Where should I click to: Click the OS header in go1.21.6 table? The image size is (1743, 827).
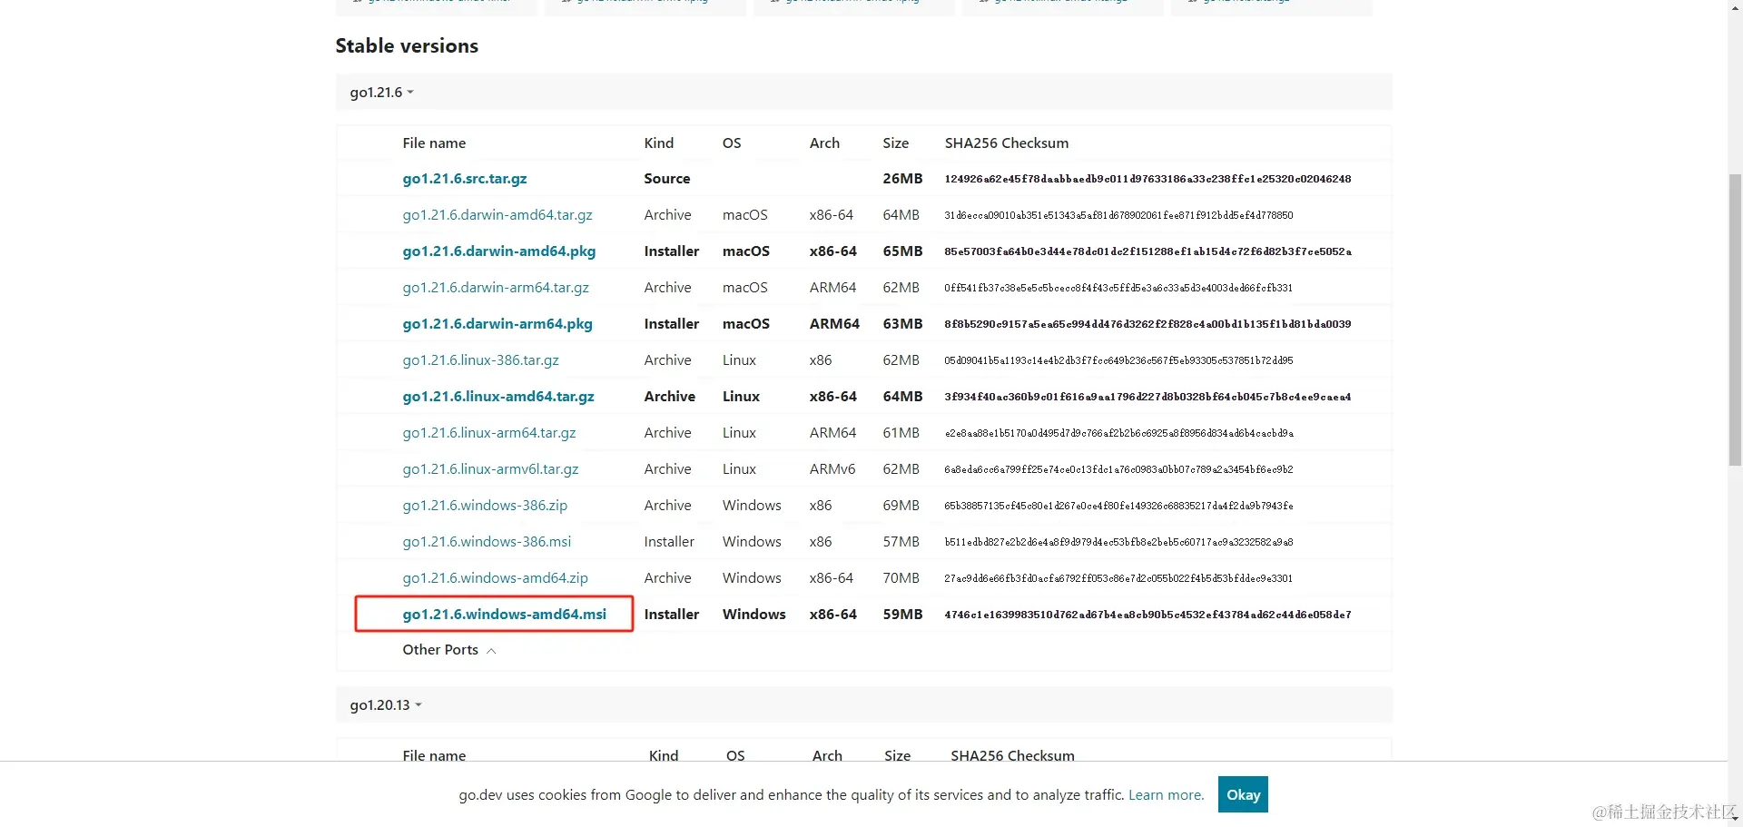(732, 143)
